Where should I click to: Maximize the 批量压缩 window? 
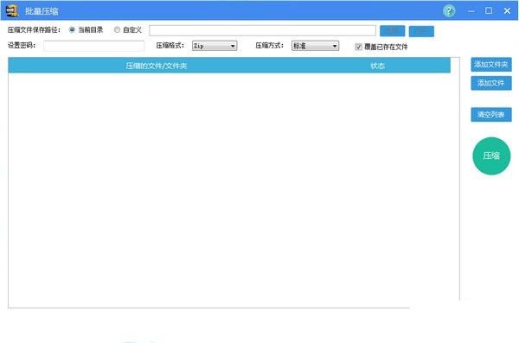[x=489, y=11]
